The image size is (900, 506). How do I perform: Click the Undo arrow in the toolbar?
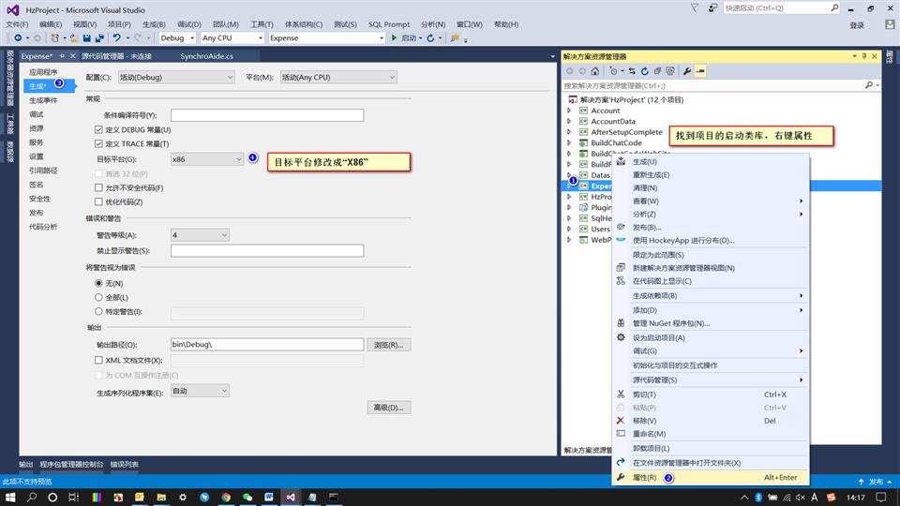click(117, 37)
